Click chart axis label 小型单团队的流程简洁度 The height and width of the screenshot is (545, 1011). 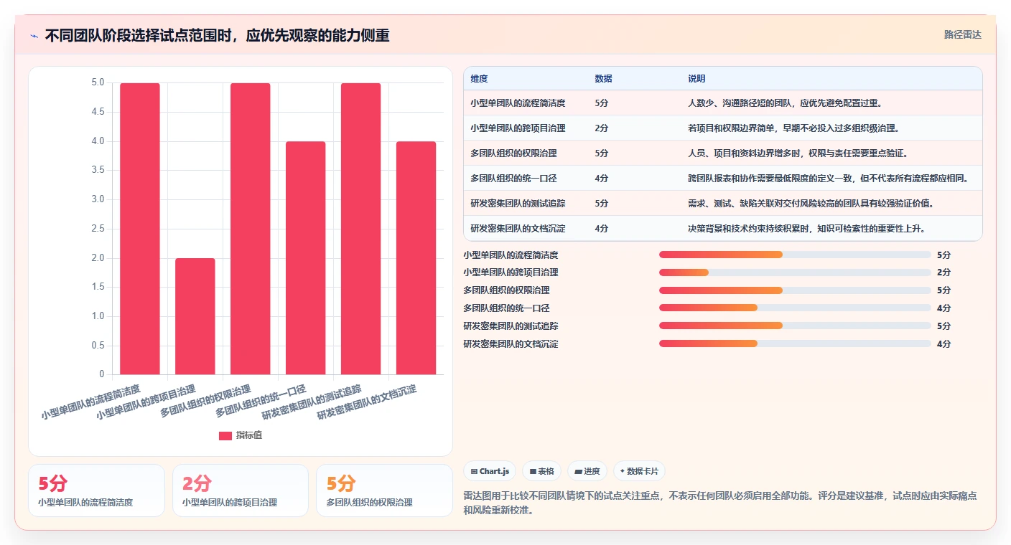(90, 402)
